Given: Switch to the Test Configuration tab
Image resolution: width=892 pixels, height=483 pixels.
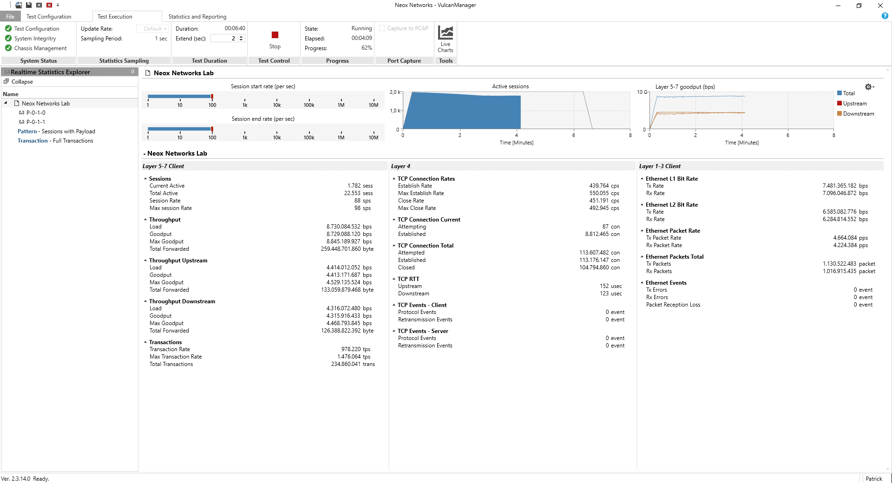Looking at the screenshot, I should click(49, 17).
